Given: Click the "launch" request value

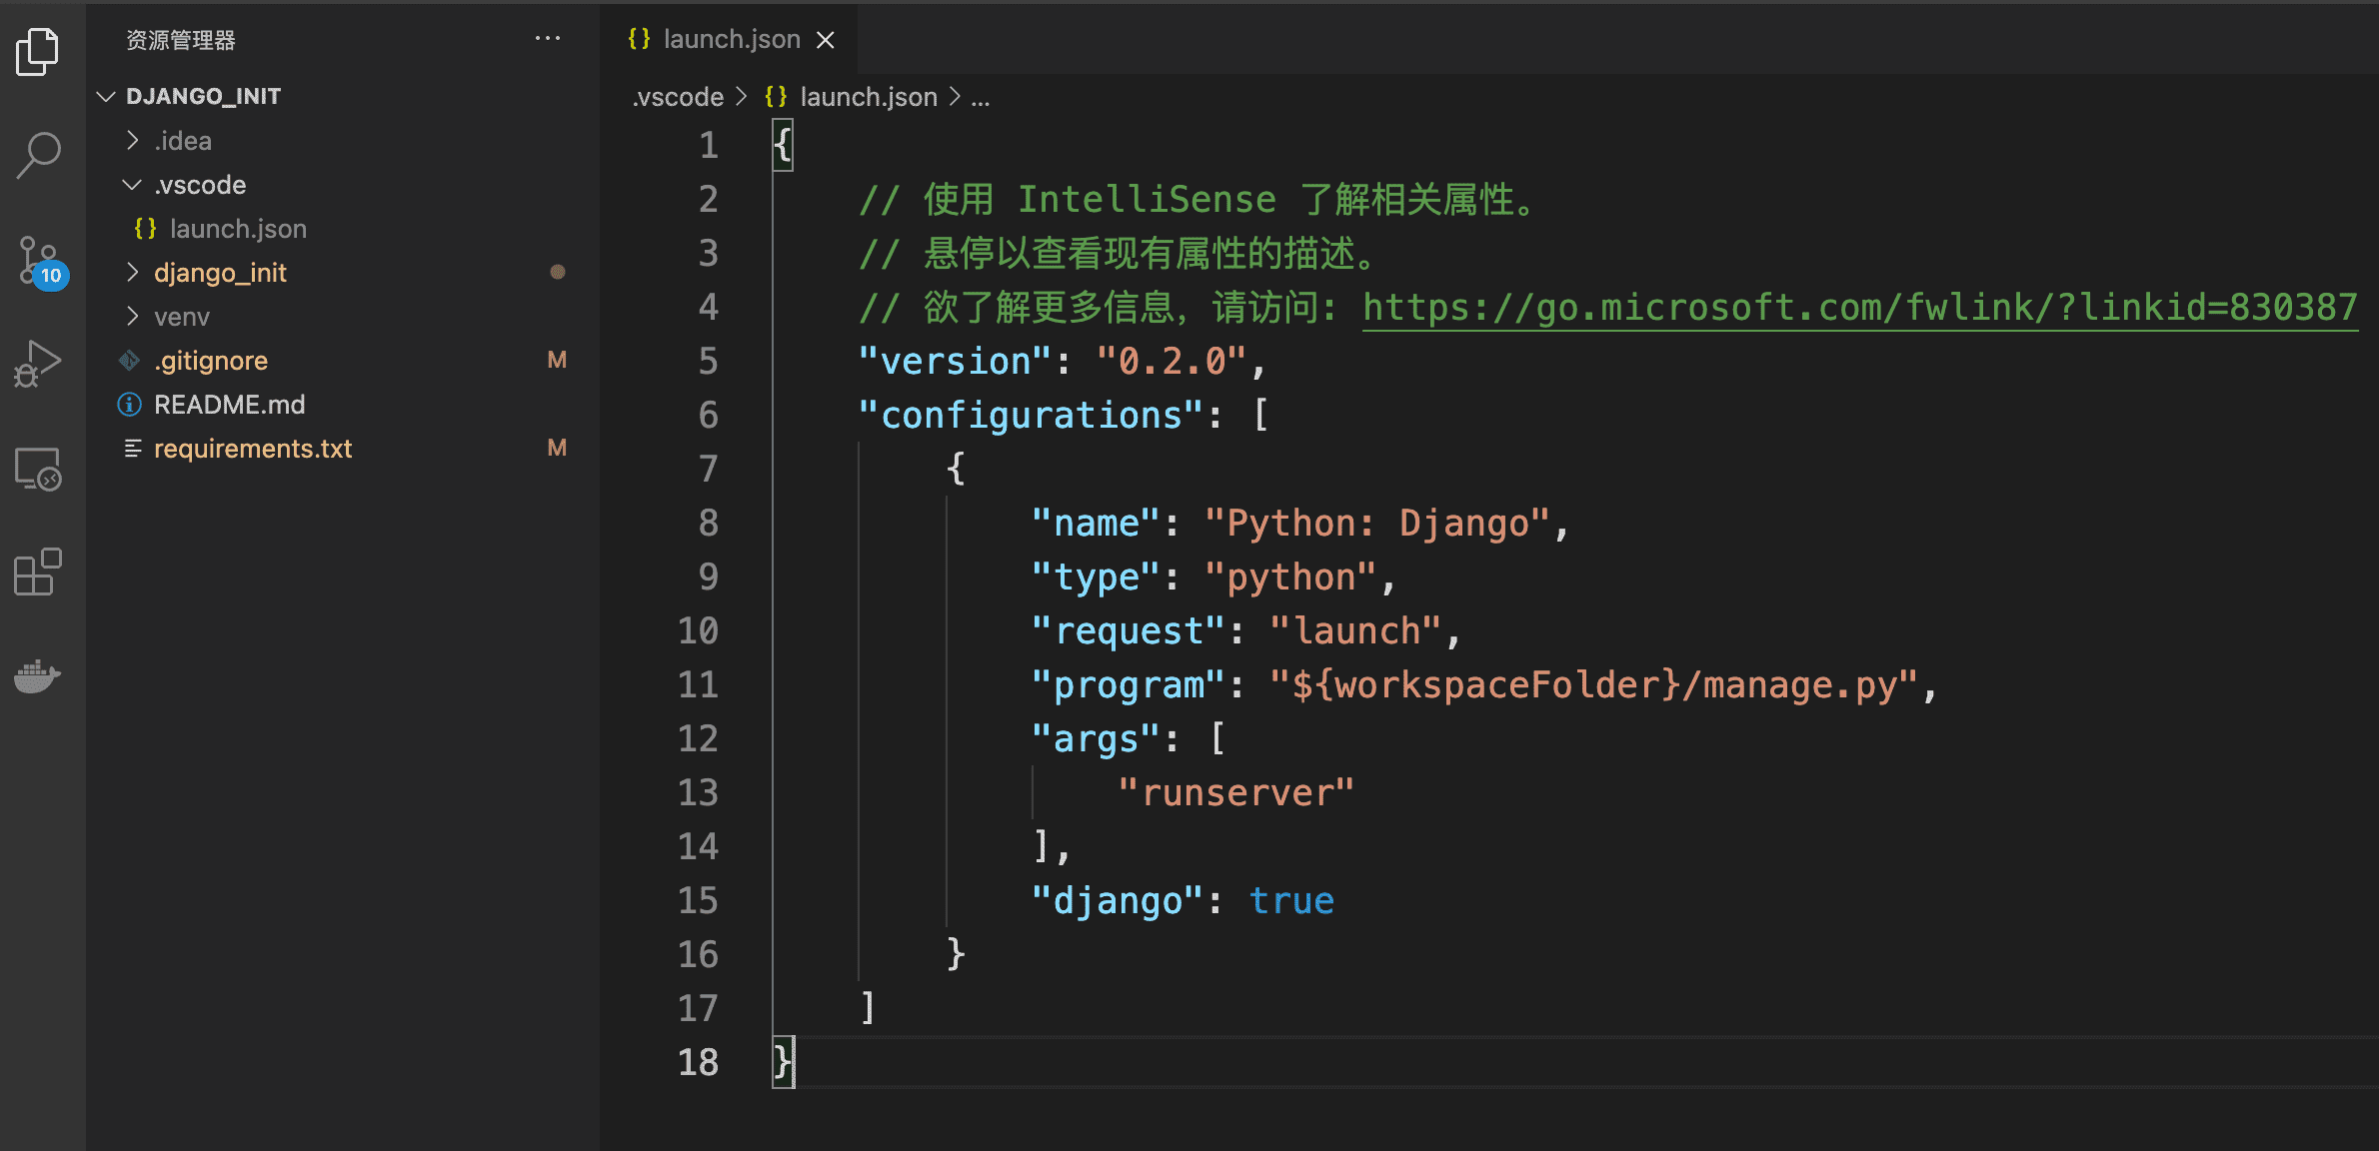Looking at the screenshot, I should click(1354, 630).
